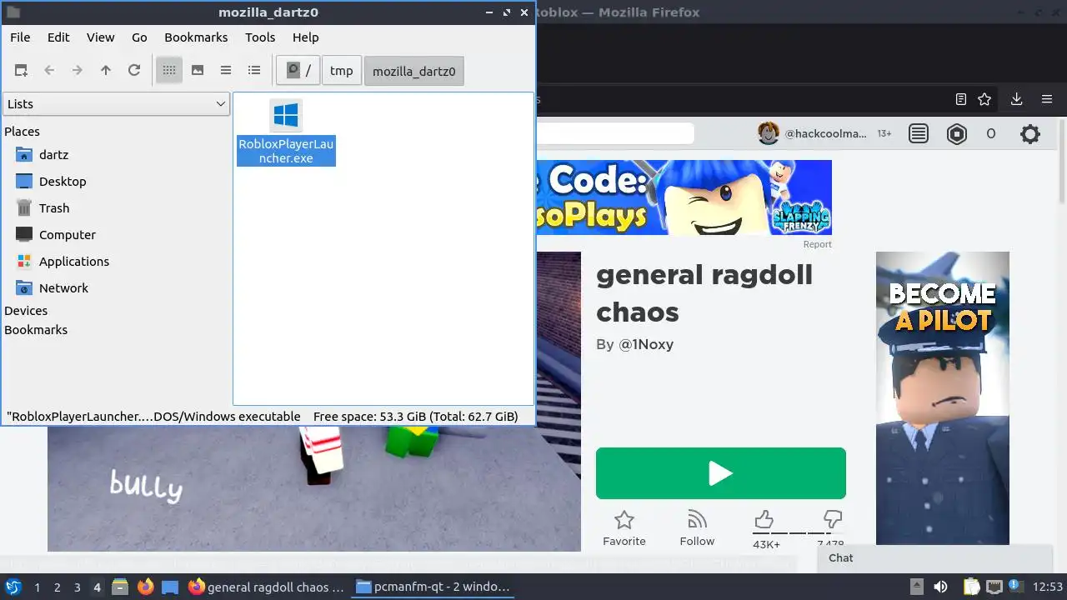Open the volume control in system tray
1067x600 pixels.
pos(940,587)
